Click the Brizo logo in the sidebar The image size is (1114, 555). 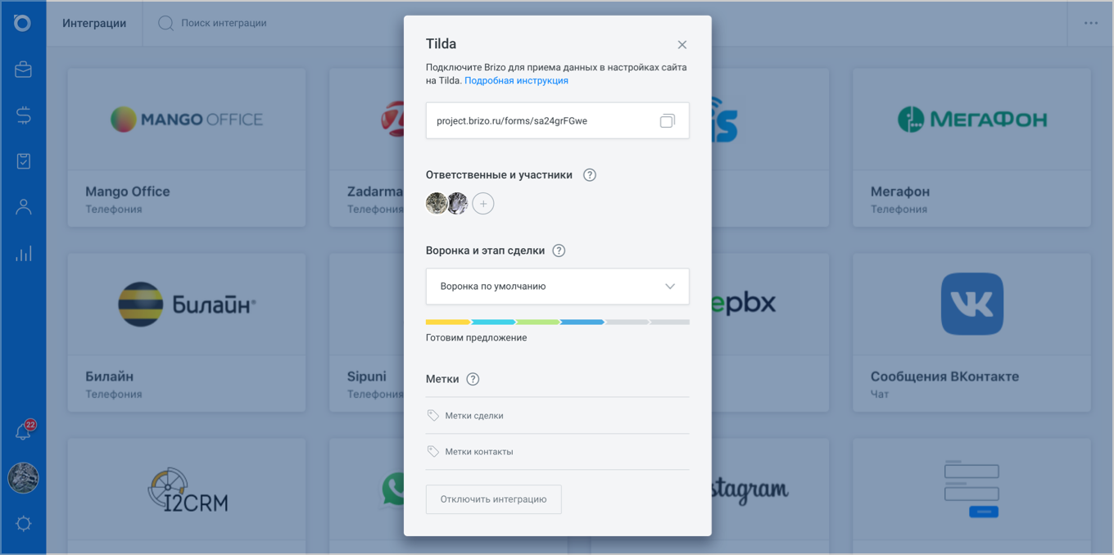(x=23, y=23)
